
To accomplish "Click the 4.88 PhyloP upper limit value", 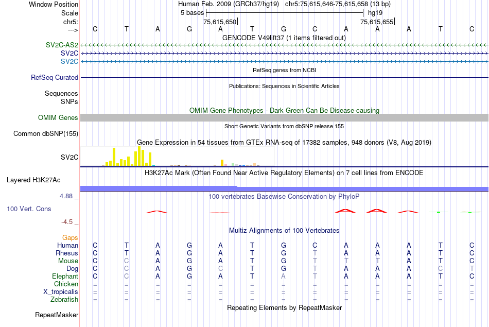I will [x=66, y=196].
